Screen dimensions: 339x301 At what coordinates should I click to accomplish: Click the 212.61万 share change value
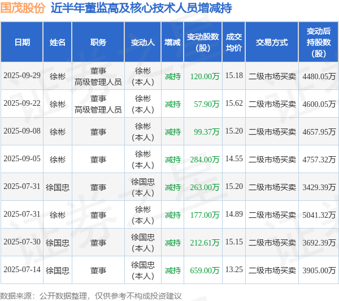[205, 243]
